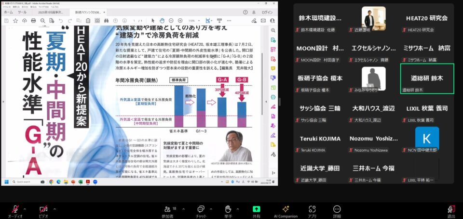The height and width of the screenshot is (219, 463).
Task: Click the Acrobat ログイン sign-in button
Action: (266, 12)
